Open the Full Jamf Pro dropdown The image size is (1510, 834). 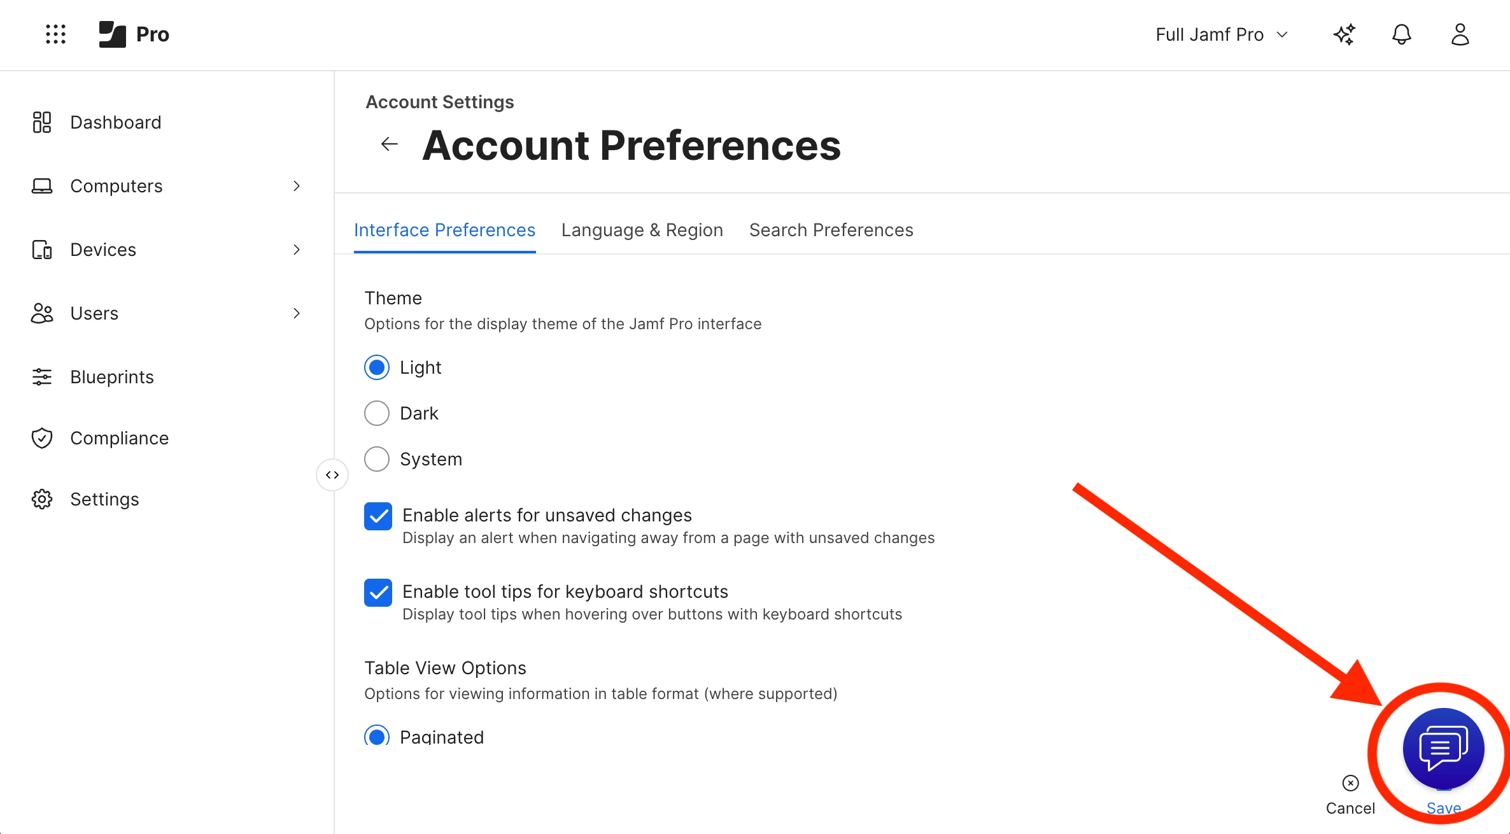1221,34
